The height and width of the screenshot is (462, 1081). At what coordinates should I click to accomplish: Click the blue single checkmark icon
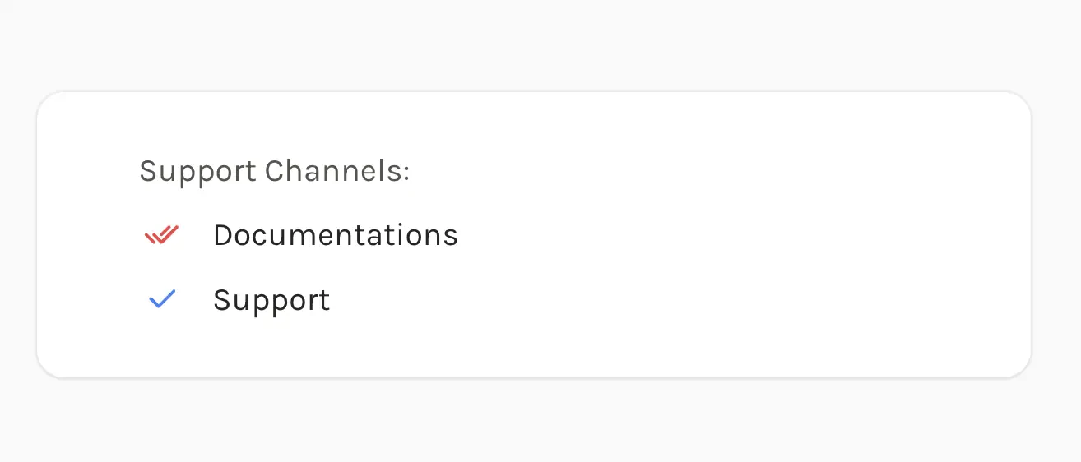coord(162,299)
